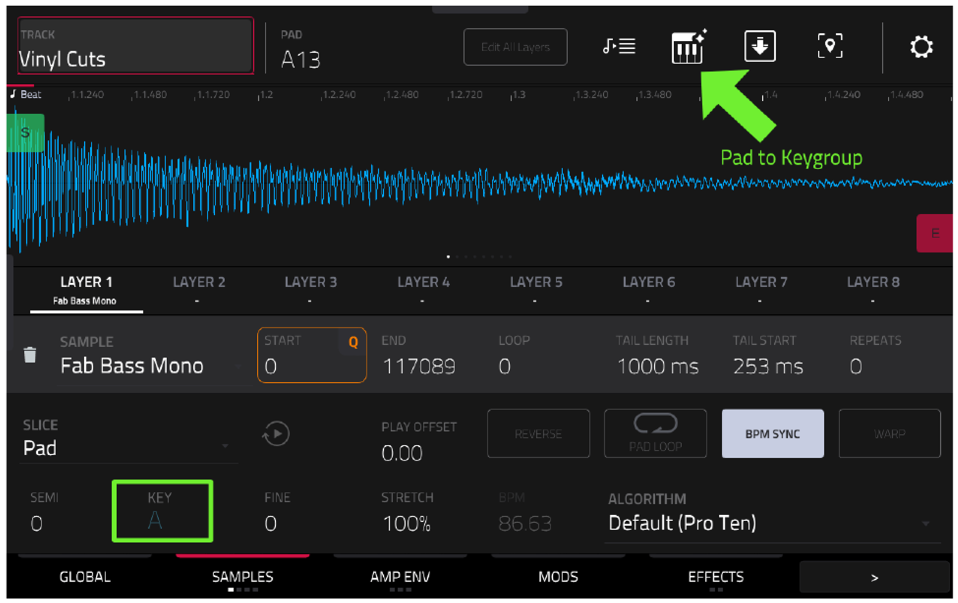Enable the Warp toggle
This screenshot has width=958, height=603.
click(890, 433)
